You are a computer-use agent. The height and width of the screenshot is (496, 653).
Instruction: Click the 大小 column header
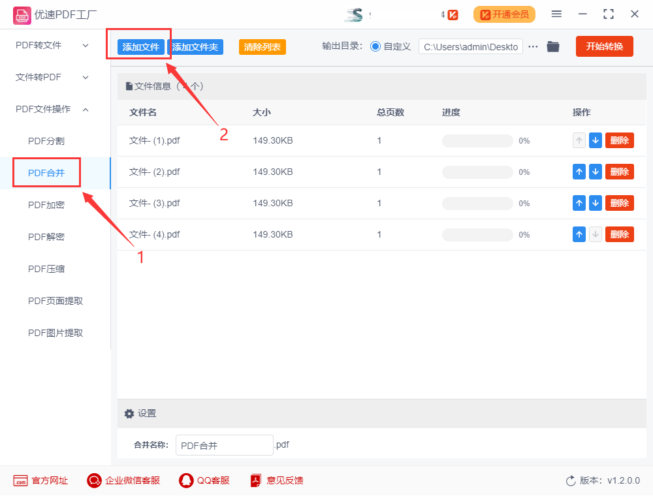coord(262,112)
